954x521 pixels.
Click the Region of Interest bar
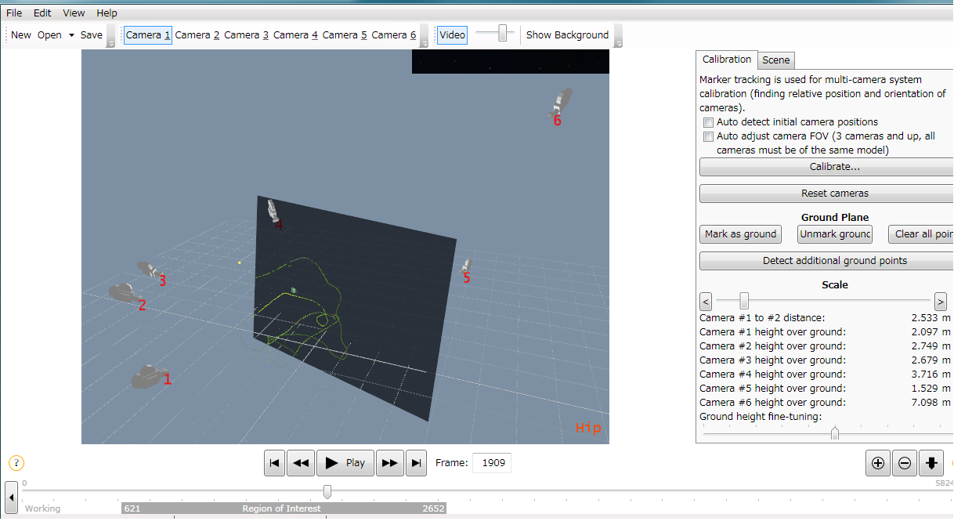pos(284,508)
